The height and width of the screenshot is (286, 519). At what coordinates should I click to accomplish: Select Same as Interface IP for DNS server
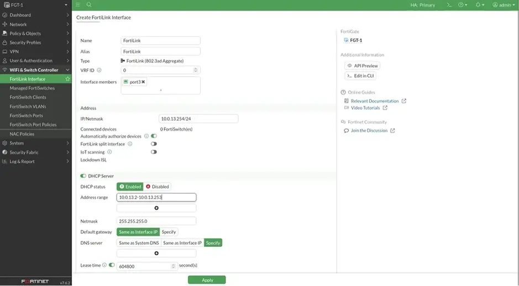click(182, 243)
